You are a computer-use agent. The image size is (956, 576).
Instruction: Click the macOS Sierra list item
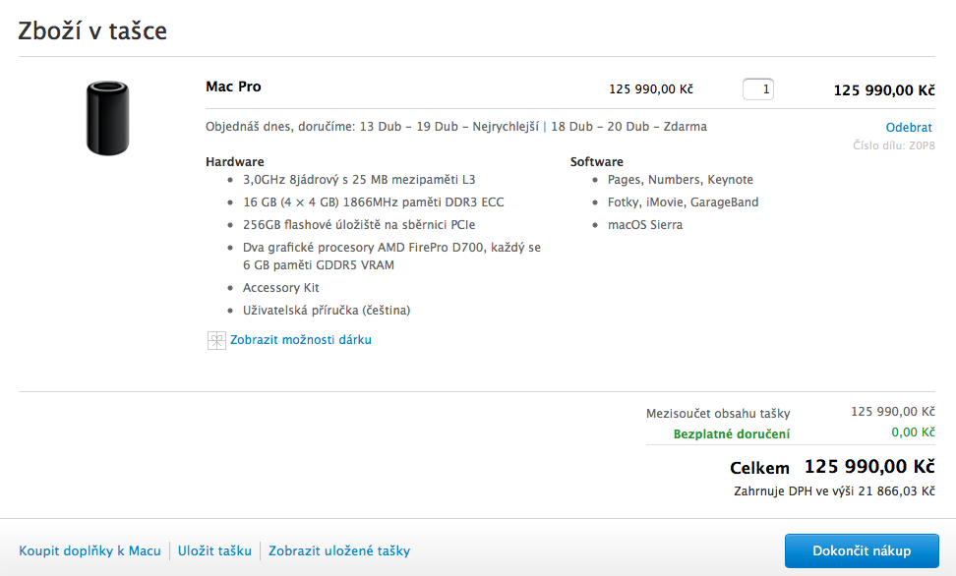click(x=645, y=225)
